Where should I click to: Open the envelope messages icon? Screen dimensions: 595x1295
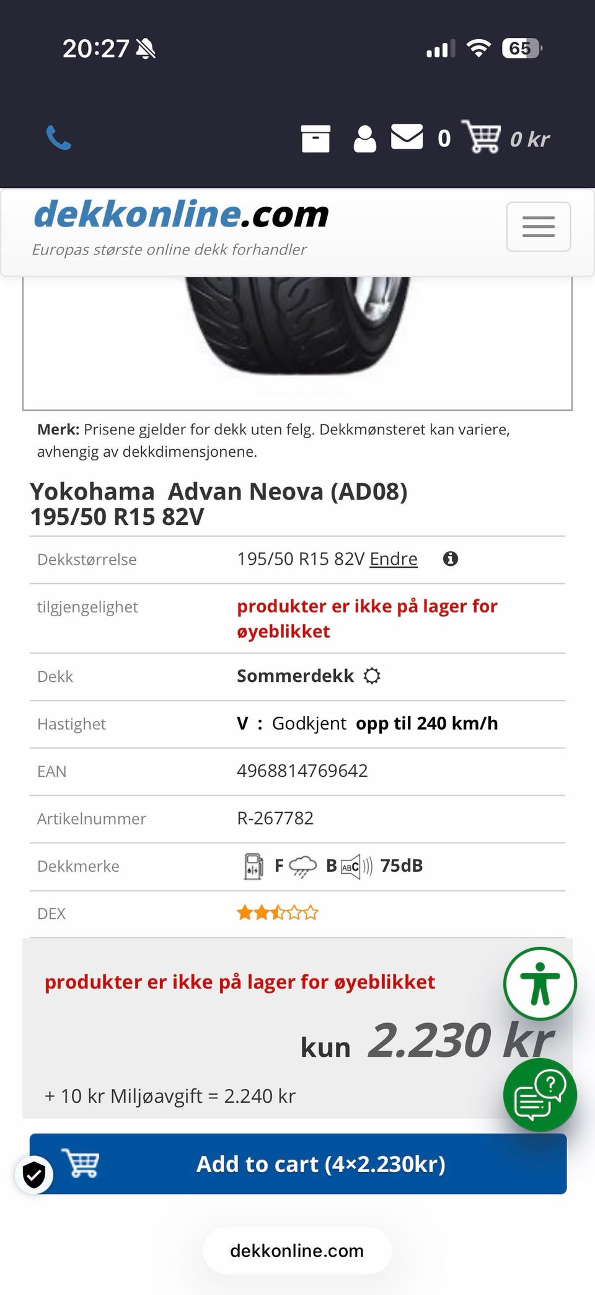click(x=407, y=137)
